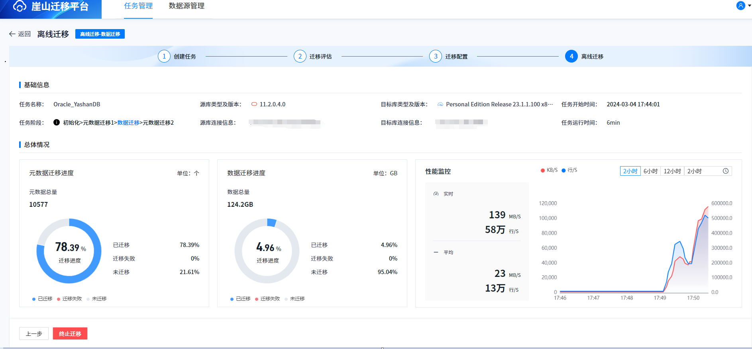Click the step 3 circle for 迁移配置
This screenshot has height=349, width=752.
coord(436,56)
